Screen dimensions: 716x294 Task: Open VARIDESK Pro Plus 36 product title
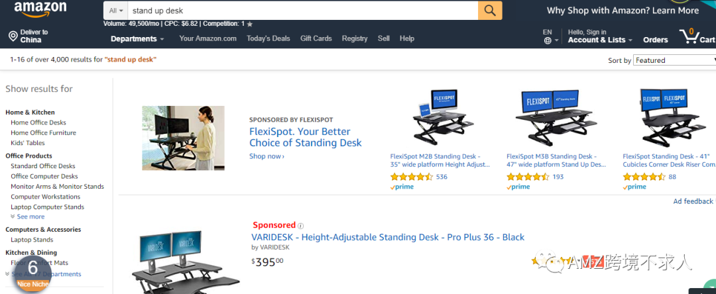[x=388, y=237]
